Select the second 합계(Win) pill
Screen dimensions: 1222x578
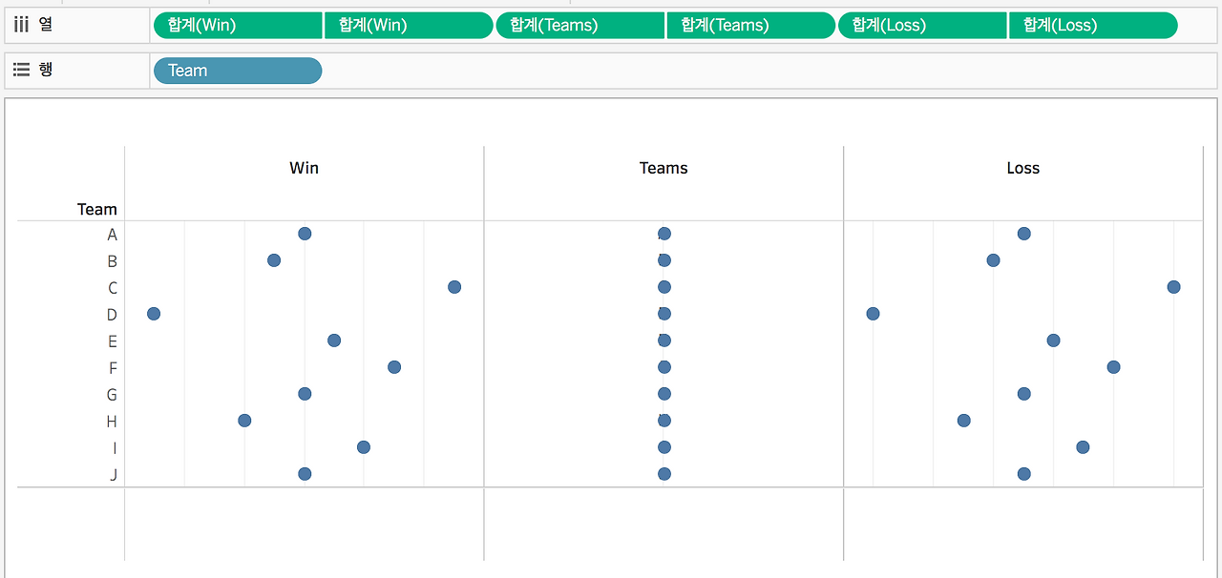409,26
